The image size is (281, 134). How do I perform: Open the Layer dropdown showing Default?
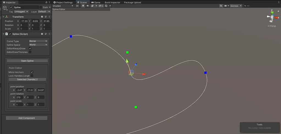(44, 12)
